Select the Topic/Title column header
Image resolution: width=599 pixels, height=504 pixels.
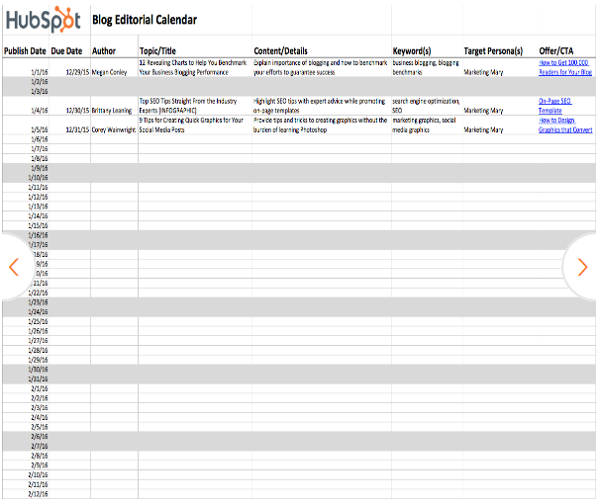(157, 50)
